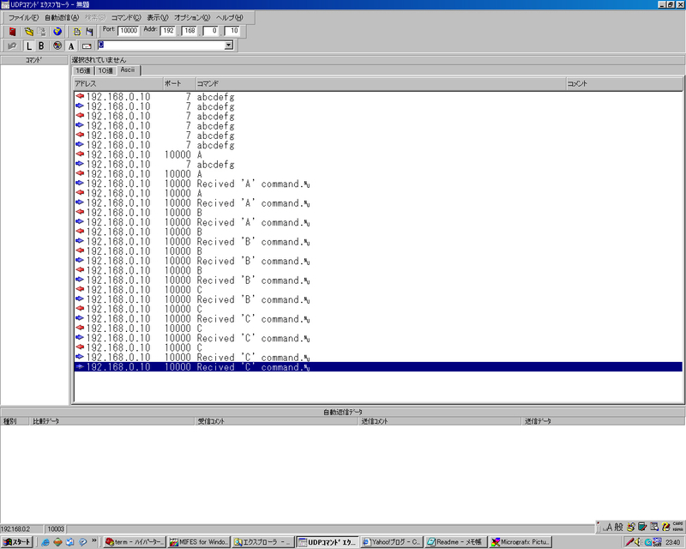Viewport: 686px width, 549px height.
Task: Switch to term ハイパーターミナル taskbar button
Action: point(135,542)
